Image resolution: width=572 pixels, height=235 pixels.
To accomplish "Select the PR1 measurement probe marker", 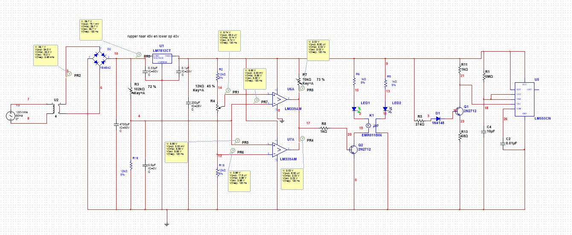I will point(228,90).
